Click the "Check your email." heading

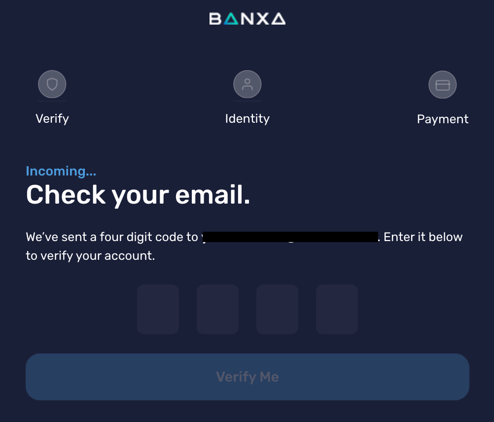(x=138, y=195)
